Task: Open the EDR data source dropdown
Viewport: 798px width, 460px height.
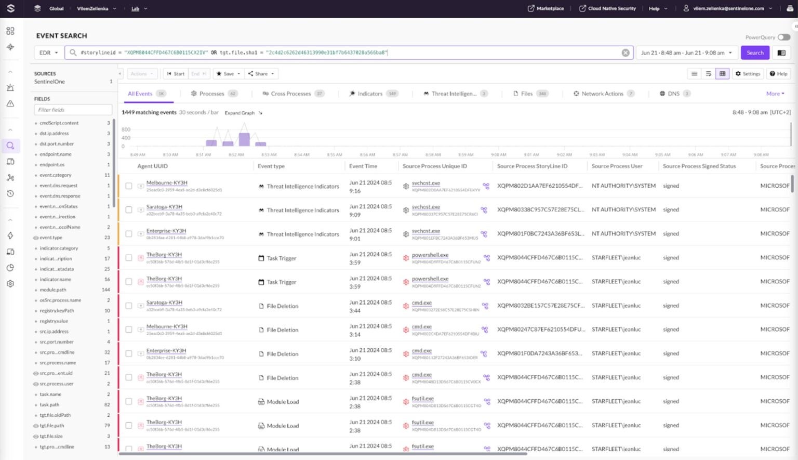Action: [x=48, y=52]
